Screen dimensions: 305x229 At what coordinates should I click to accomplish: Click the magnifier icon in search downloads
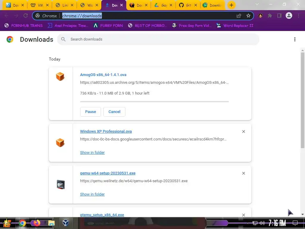pos(63,39)
